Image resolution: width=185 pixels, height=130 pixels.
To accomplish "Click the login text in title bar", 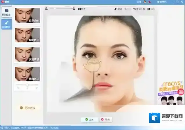I will (139, 2).
